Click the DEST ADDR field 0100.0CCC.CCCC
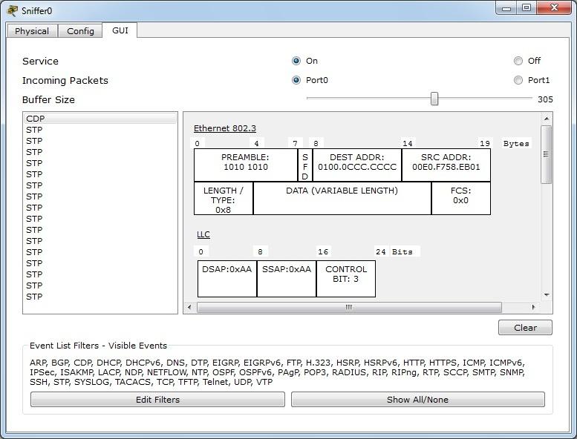This screenshot has width=577, height=439. click(357, 165)
